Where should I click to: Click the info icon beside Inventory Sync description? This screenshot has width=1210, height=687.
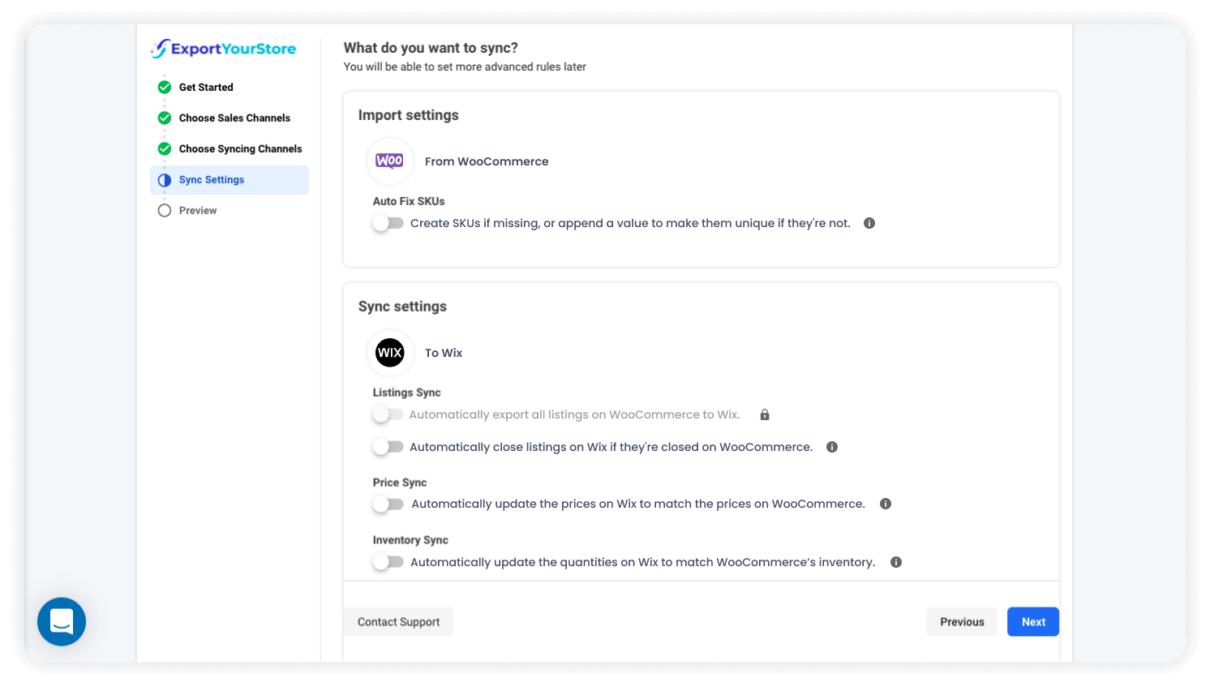(896, 561)
